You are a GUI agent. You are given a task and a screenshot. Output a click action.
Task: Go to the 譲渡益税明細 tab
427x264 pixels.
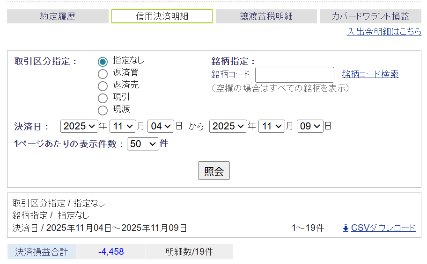(266, 16)
